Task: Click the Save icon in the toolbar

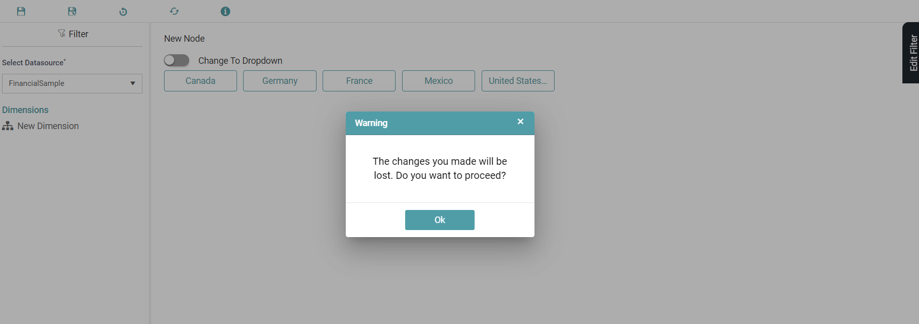Action: (x=21, y=12)
